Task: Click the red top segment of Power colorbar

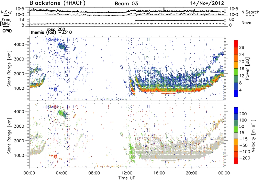Action: (236, 44)
